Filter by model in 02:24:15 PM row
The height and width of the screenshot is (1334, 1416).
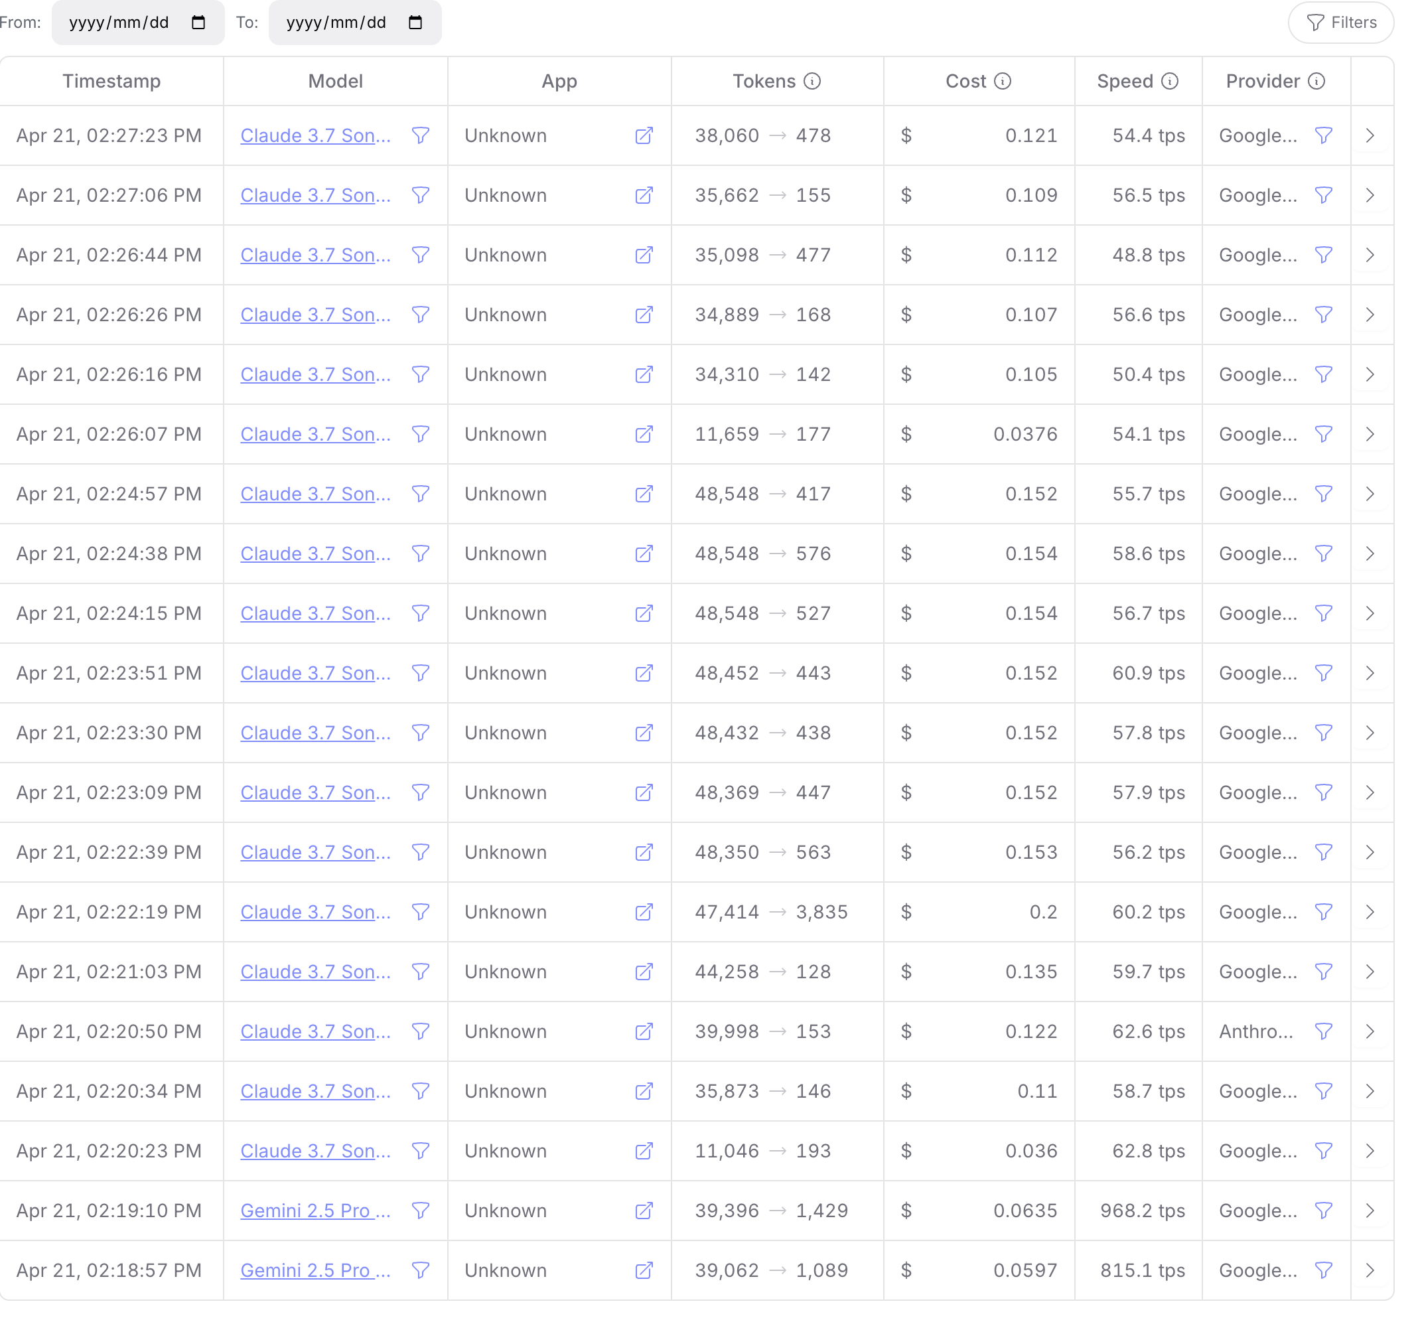pos(421,613)
